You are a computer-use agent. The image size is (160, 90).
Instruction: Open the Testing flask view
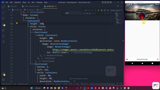point(3,36)
